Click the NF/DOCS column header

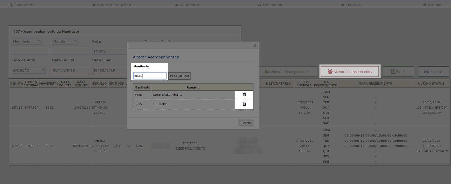pyautogui.click(x=116, y=84)
